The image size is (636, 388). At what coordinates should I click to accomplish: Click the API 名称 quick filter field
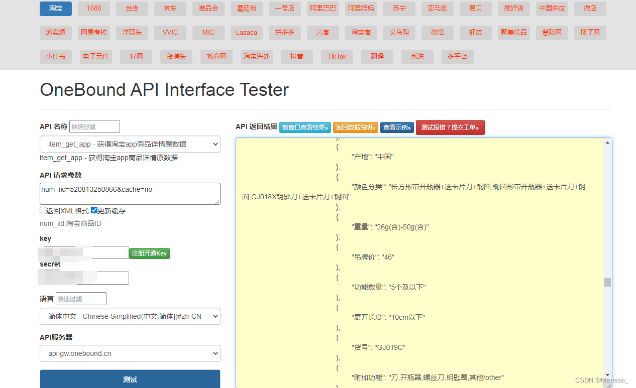94,126
